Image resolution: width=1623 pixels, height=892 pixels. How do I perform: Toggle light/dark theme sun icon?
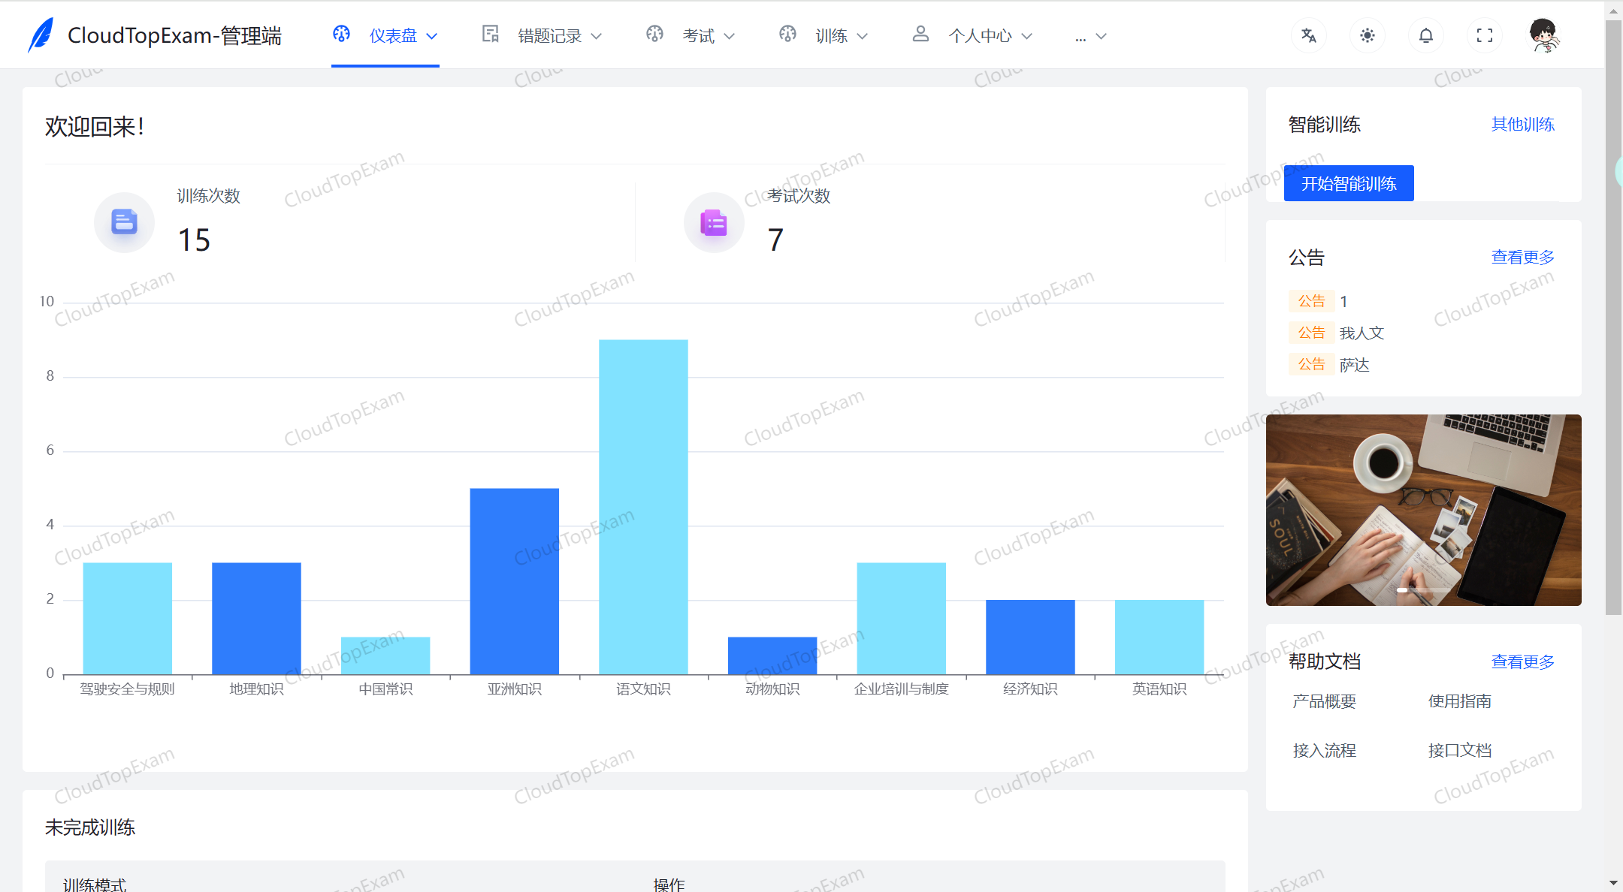coord(1367,35)
